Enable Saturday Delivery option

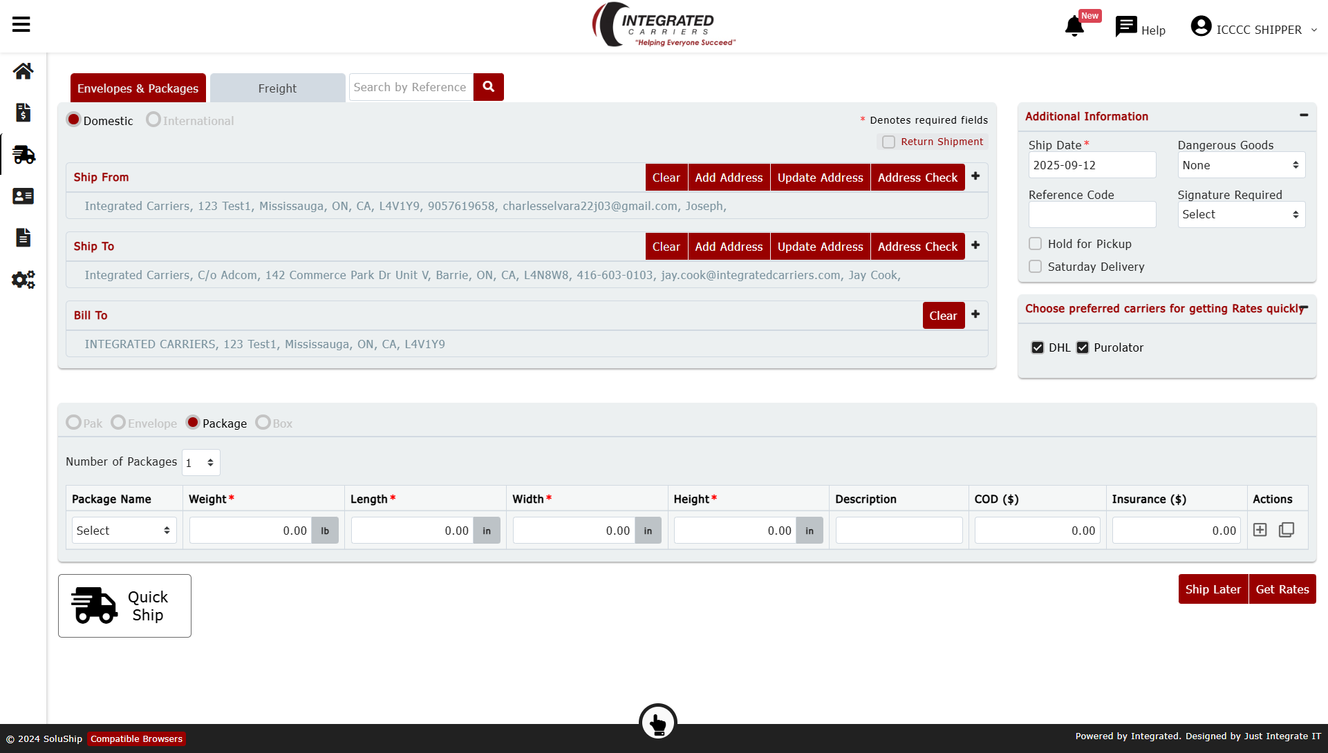coord(1035,267)
